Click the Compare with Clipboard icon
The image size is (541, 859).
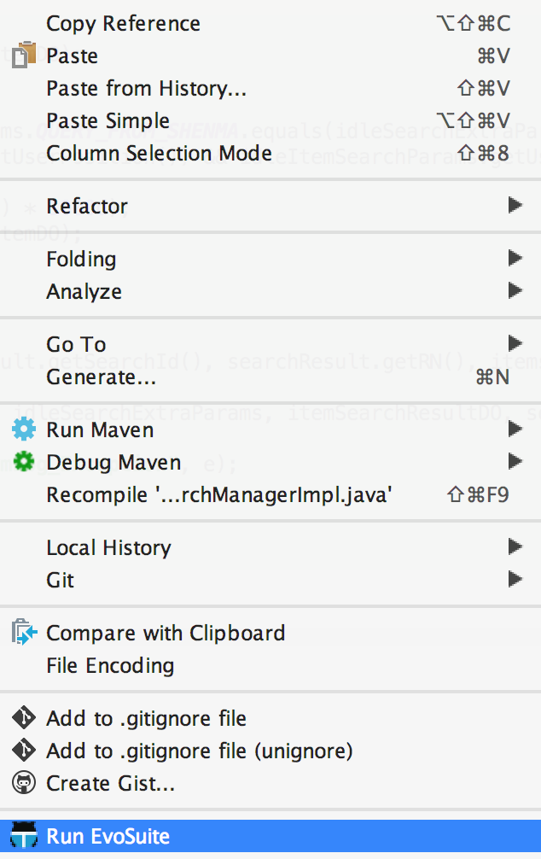(24, 633)
